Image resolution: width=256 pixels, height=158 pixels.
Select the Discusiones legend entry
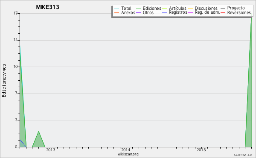[x=206, y=8]
